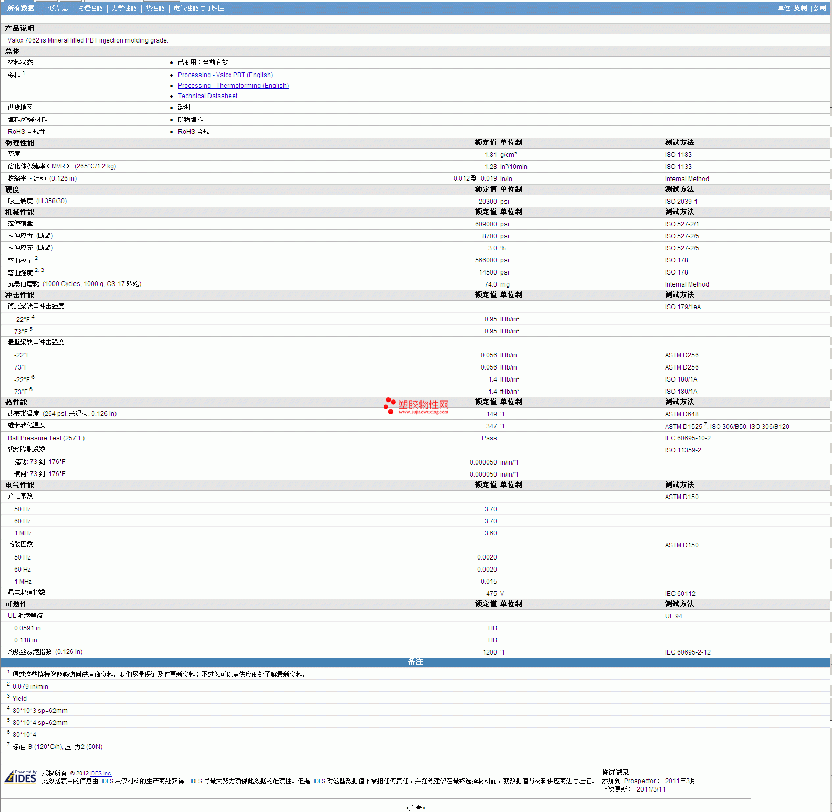Click the 热变形温度 value 149
The image size is (832, 812).
(x=492, y=414)
